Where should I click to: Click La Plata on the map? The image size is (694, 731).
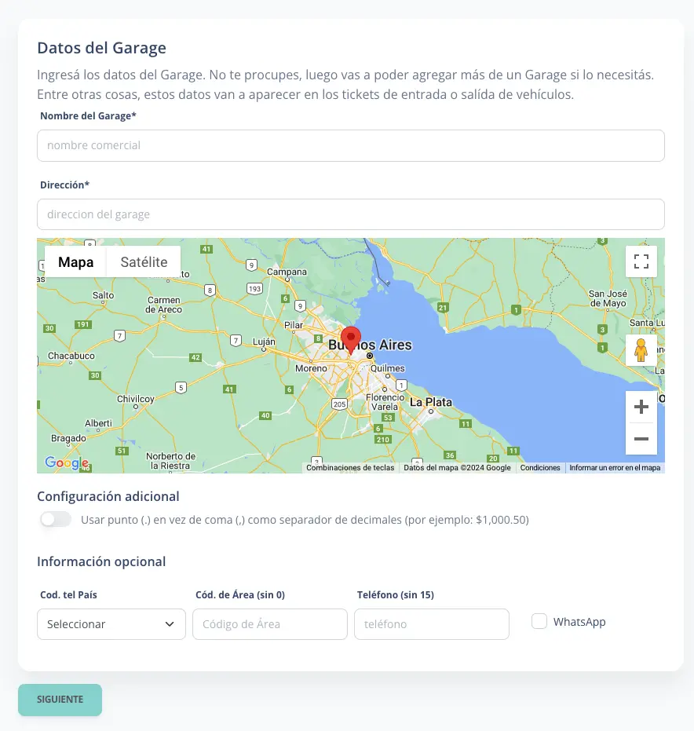(x=430, y=401)
